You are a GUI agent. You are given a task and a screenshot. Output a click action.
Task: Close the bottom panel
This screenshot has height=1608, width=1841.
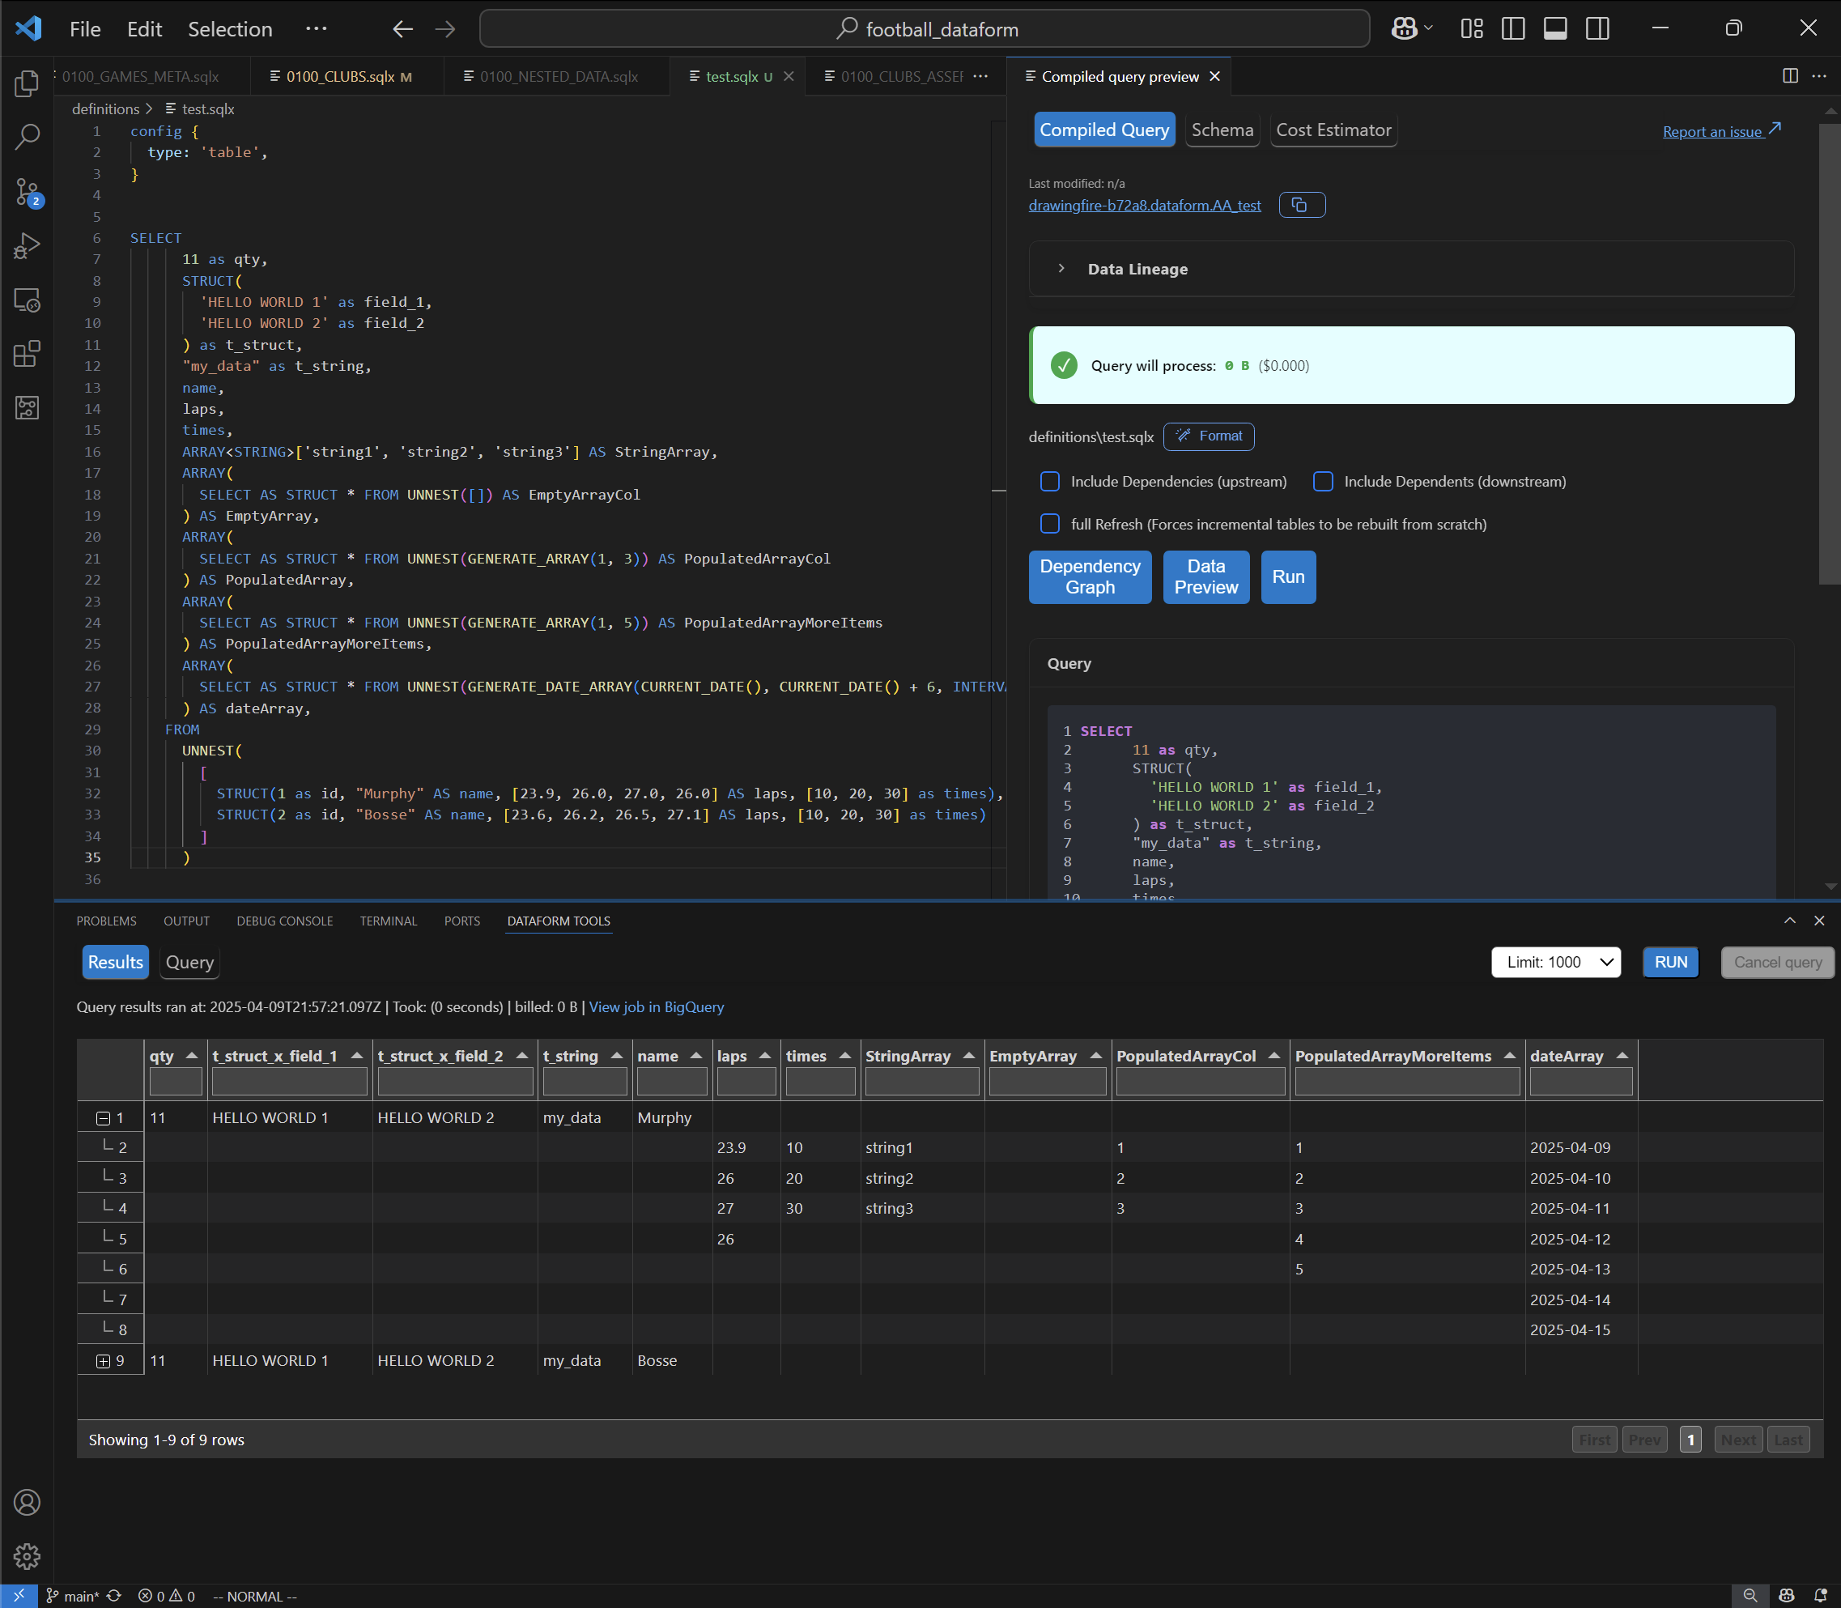tap(1819, 921)
